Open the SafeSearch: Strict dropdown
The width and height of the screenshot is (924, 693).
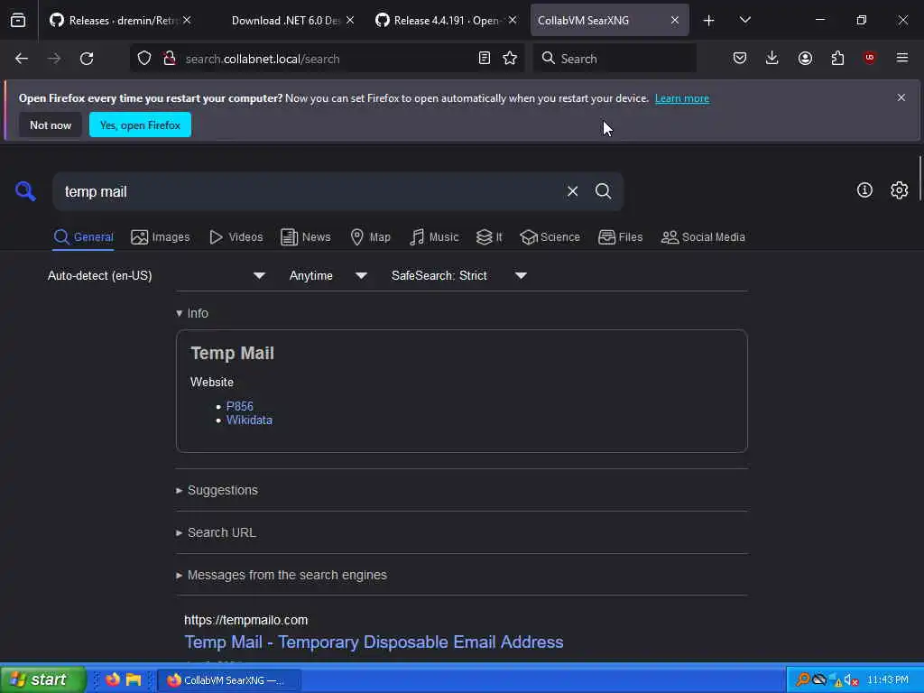tap(458, 276)
